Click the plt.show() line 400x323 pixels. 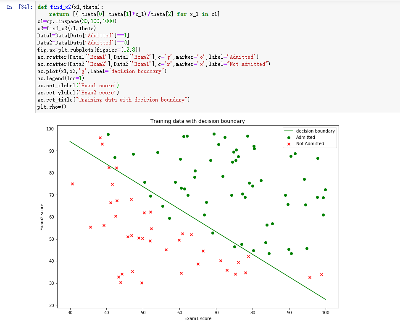pyautogui.click(x=52, y=107)
